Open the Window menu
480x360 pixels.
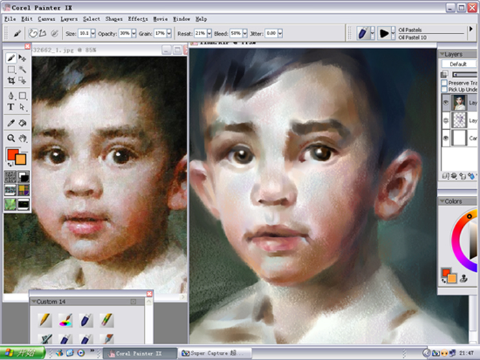tap(182, 19)
